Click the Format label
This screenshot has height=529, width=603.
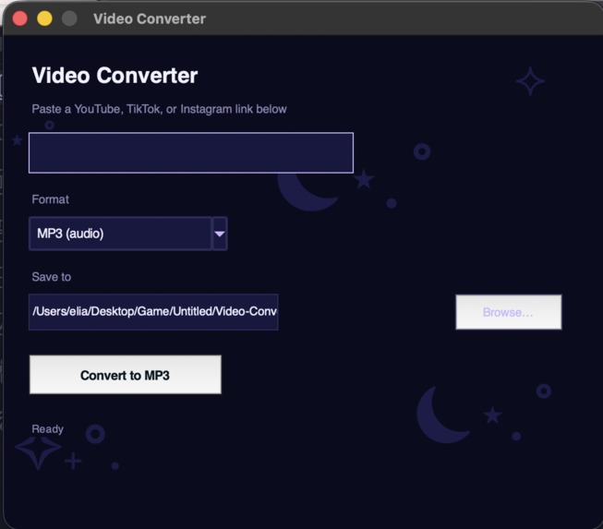51,199
